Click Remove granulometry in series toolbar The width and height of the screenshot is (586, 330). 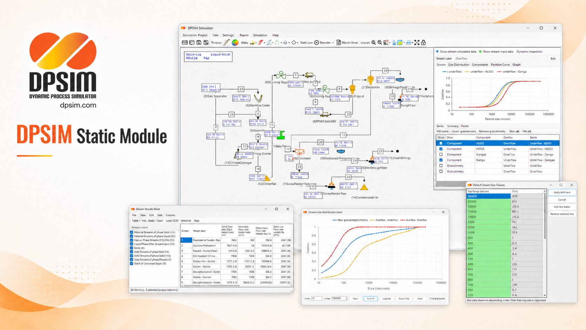click(x=492, y=132)
